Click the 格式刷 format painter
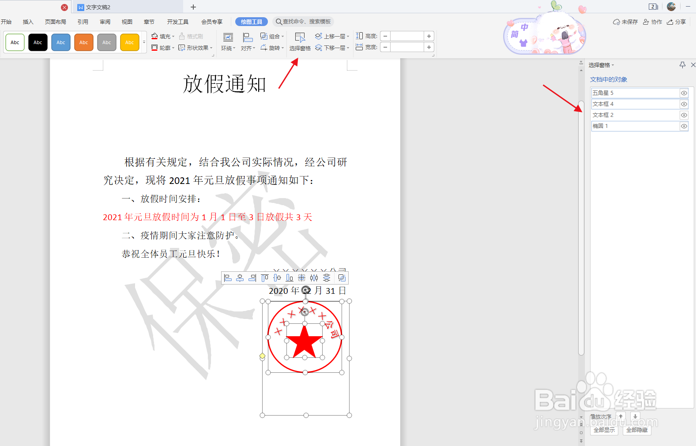The height and width of the screenshot is (446, 696). coord(191,36)
